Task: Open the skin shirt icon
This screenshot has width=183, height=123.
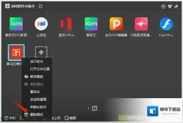Action: pyautogui.click(x=170, y=6)
